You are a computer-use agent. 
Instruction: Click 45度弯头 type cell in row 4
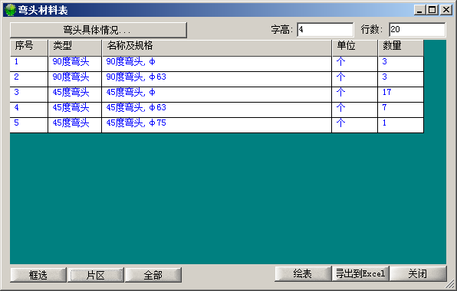point(75,110)
